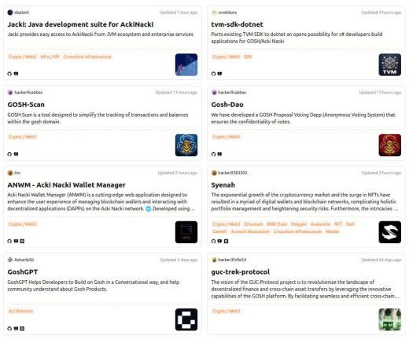Select the Crosschain Infrastructure tag on Jacki
Image resolution: width=409 pixels, height=339 pixels.
87,56
